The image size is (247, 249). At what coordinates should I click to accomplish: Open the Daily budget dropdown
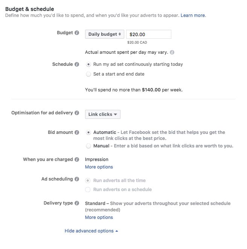[x=104, y=34]
